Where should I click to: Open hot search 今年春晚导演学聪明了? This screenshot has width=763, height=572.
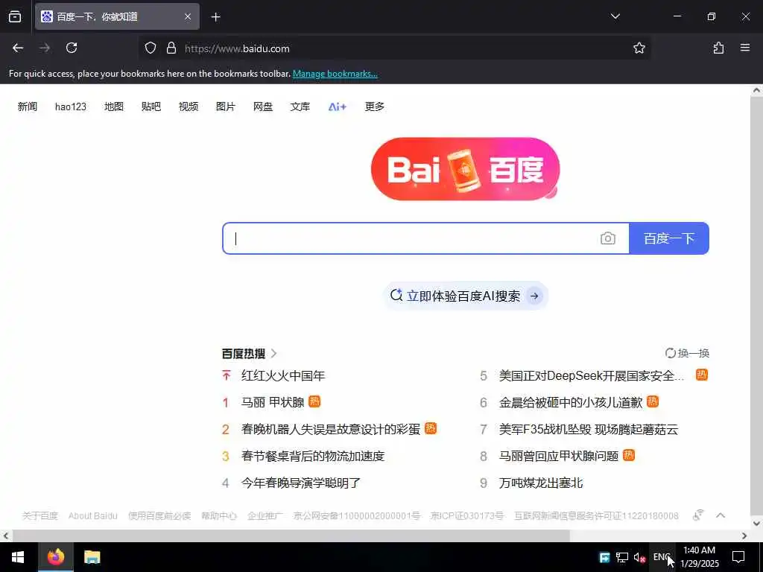(x=301, y=483)
